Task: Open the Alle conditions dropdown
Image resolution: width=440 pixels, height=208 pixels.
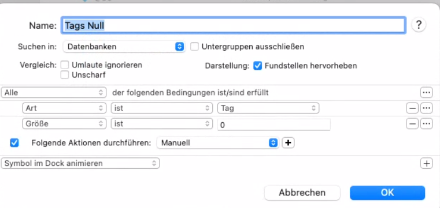Action: click(x=54, y=93)
